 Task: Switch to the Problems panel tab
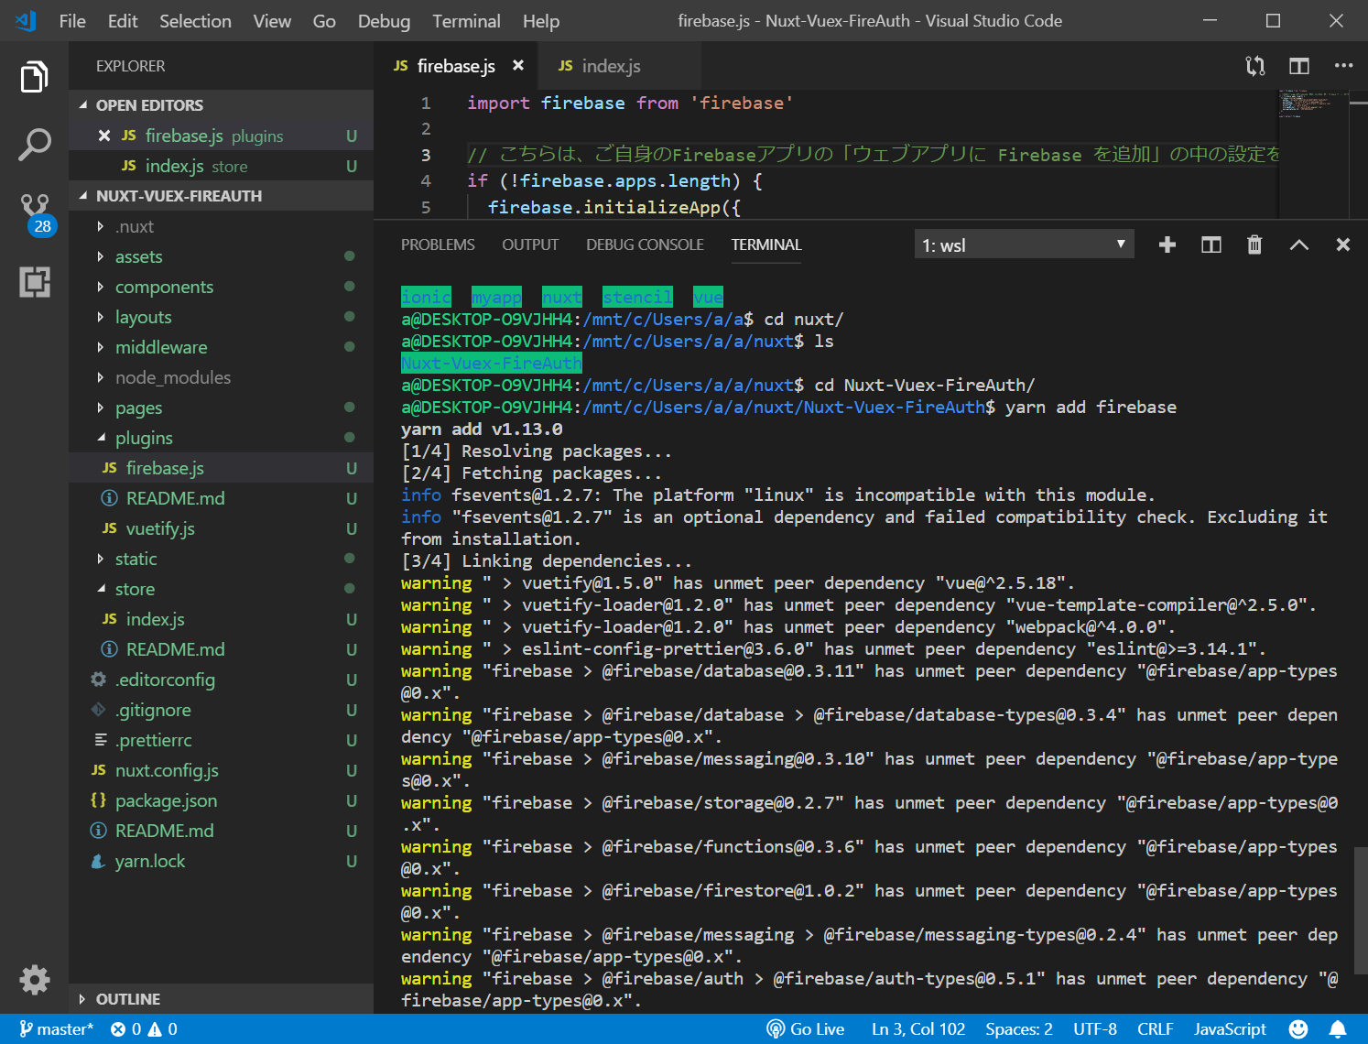[438, 245]
